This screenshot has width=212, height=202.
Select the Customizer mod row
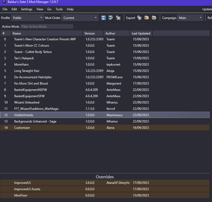click(105, 128)
